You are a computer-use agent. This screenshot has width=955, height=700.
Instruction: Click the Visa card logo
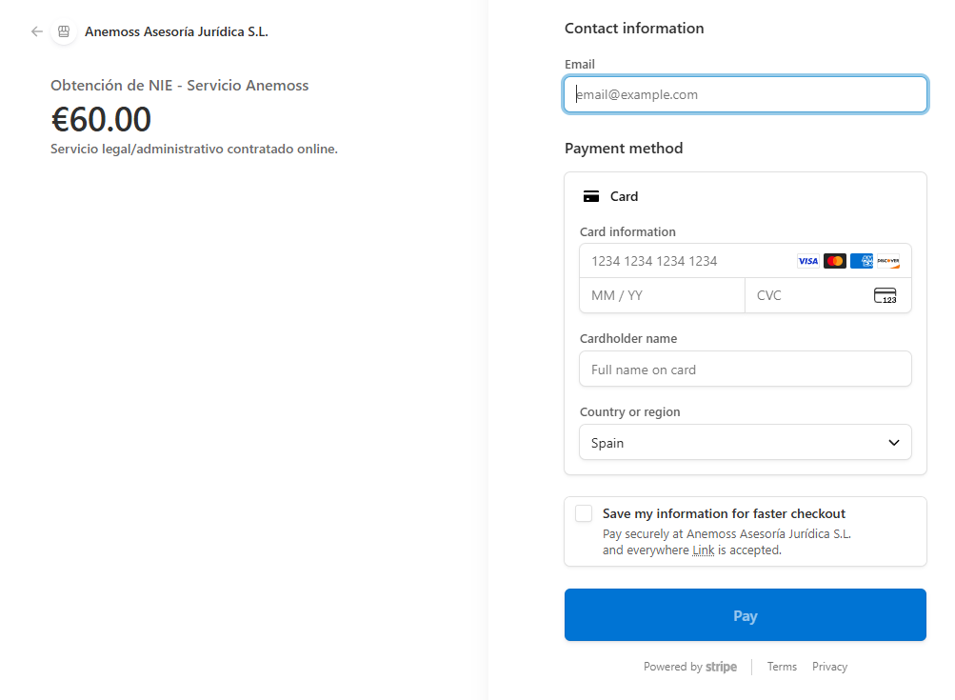[x=807, y=261]
